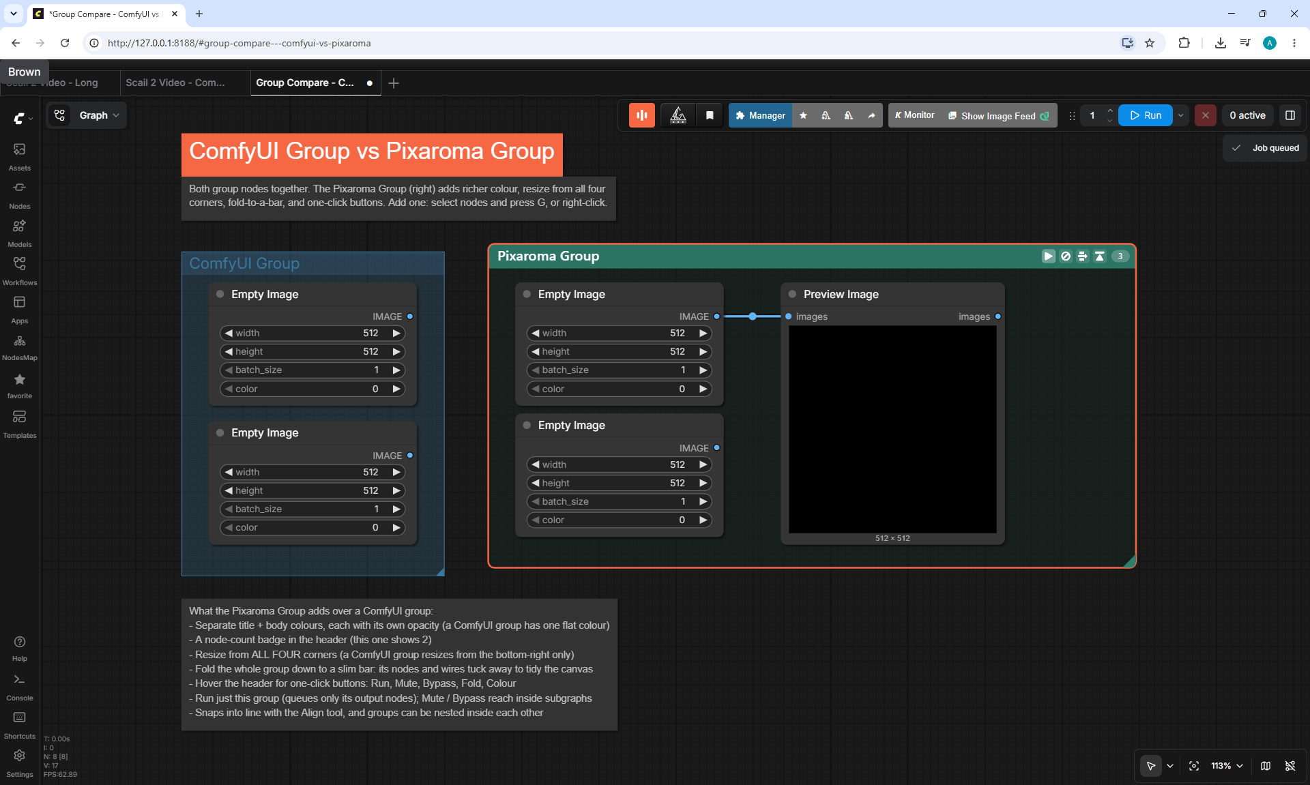
Task: Toggle the canvas minimap
Action: point(1266,766)
